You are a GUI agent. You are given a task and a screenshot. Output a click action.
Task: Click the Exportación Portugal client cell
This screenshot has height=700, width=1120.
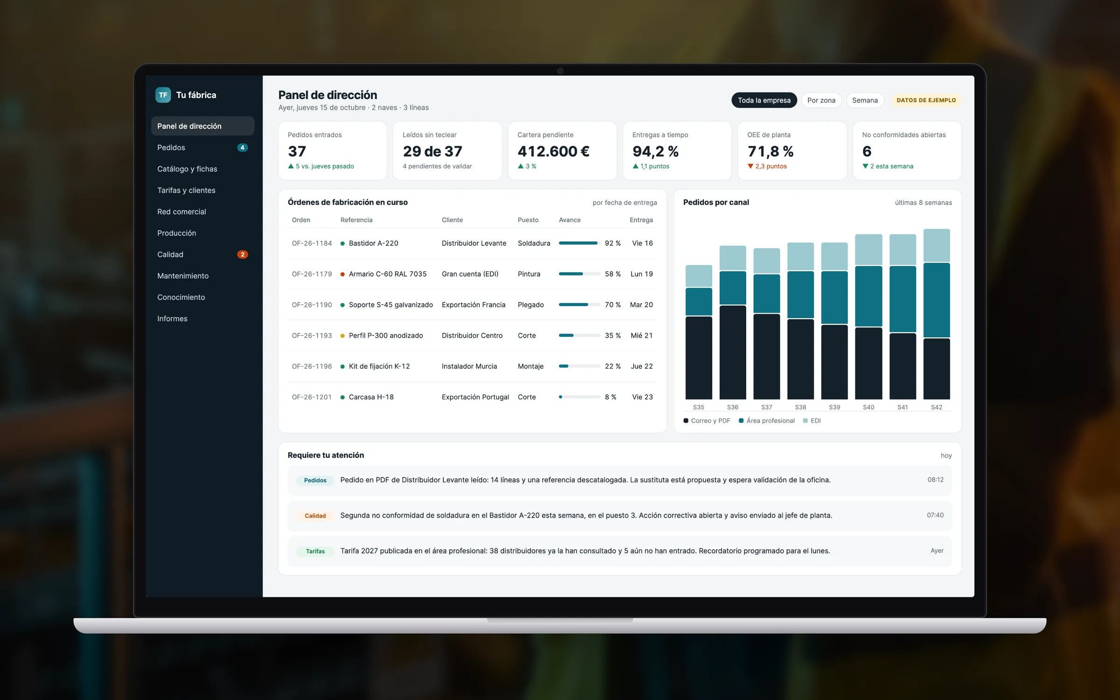click(476, 397)
